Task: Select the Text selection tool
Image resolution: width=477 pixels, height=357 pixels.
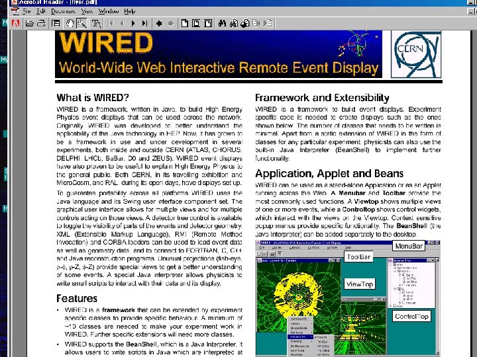Action: (x=96, y=23)
